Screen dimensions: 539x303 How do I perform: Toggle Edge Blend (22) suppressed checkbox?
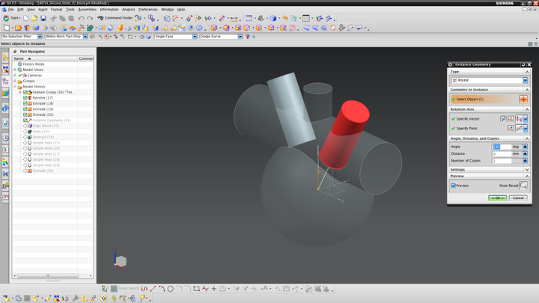pyautogui.click(x=25, y=126)
